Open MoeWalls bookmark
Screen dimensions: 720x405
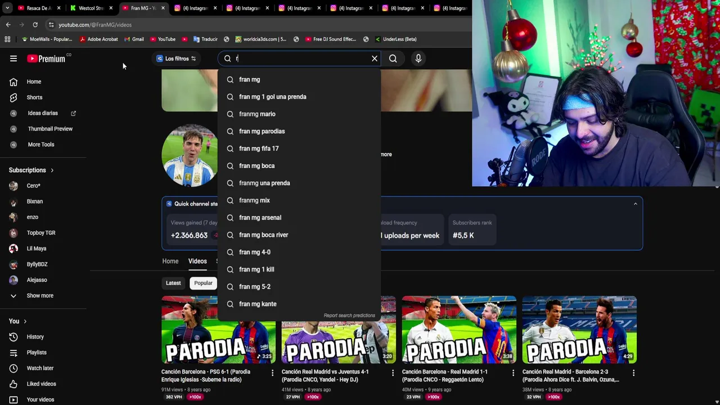coord(47,39)
